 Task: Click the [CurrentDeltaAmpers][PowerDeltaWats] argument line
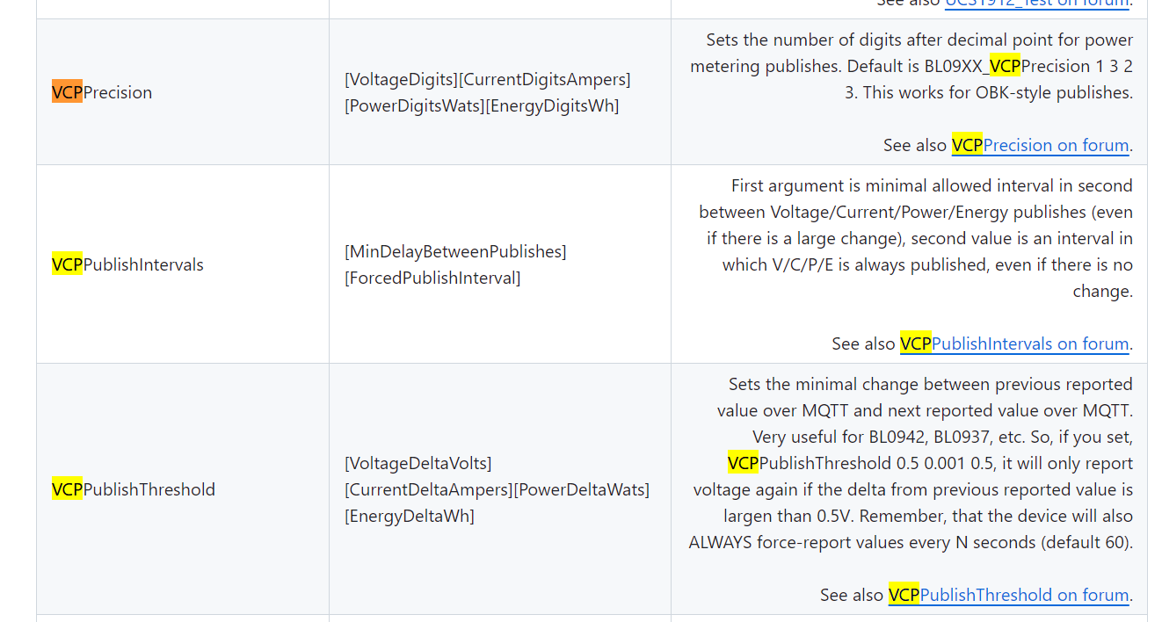click(497, 489)
